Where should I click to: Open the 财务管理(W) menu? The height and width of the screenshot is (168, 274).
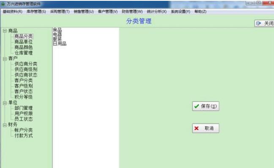coord(132,11)
